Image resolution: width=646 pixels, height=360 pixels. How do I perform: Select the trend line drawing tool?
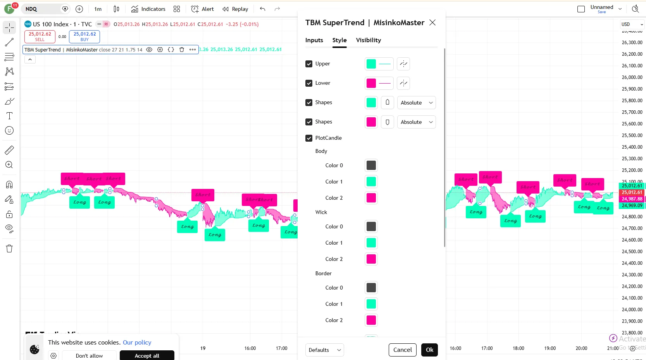click(x=9, y=42)
